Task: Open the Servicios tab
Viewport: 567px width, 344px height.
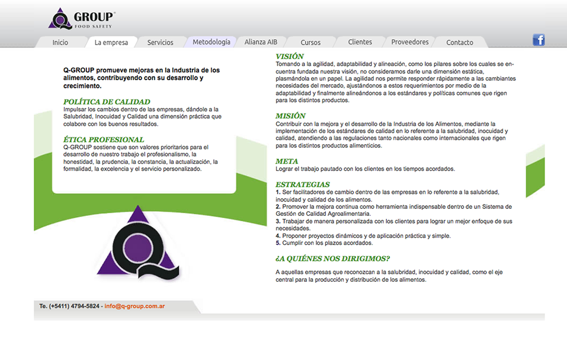Action: [160, 42]
